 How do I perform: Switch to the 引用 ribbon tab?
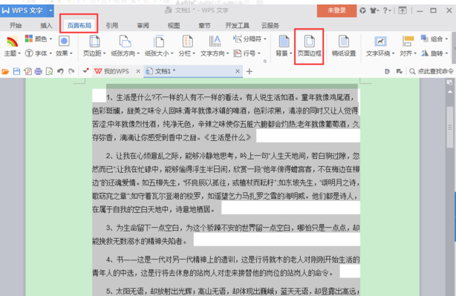(112, 25)
